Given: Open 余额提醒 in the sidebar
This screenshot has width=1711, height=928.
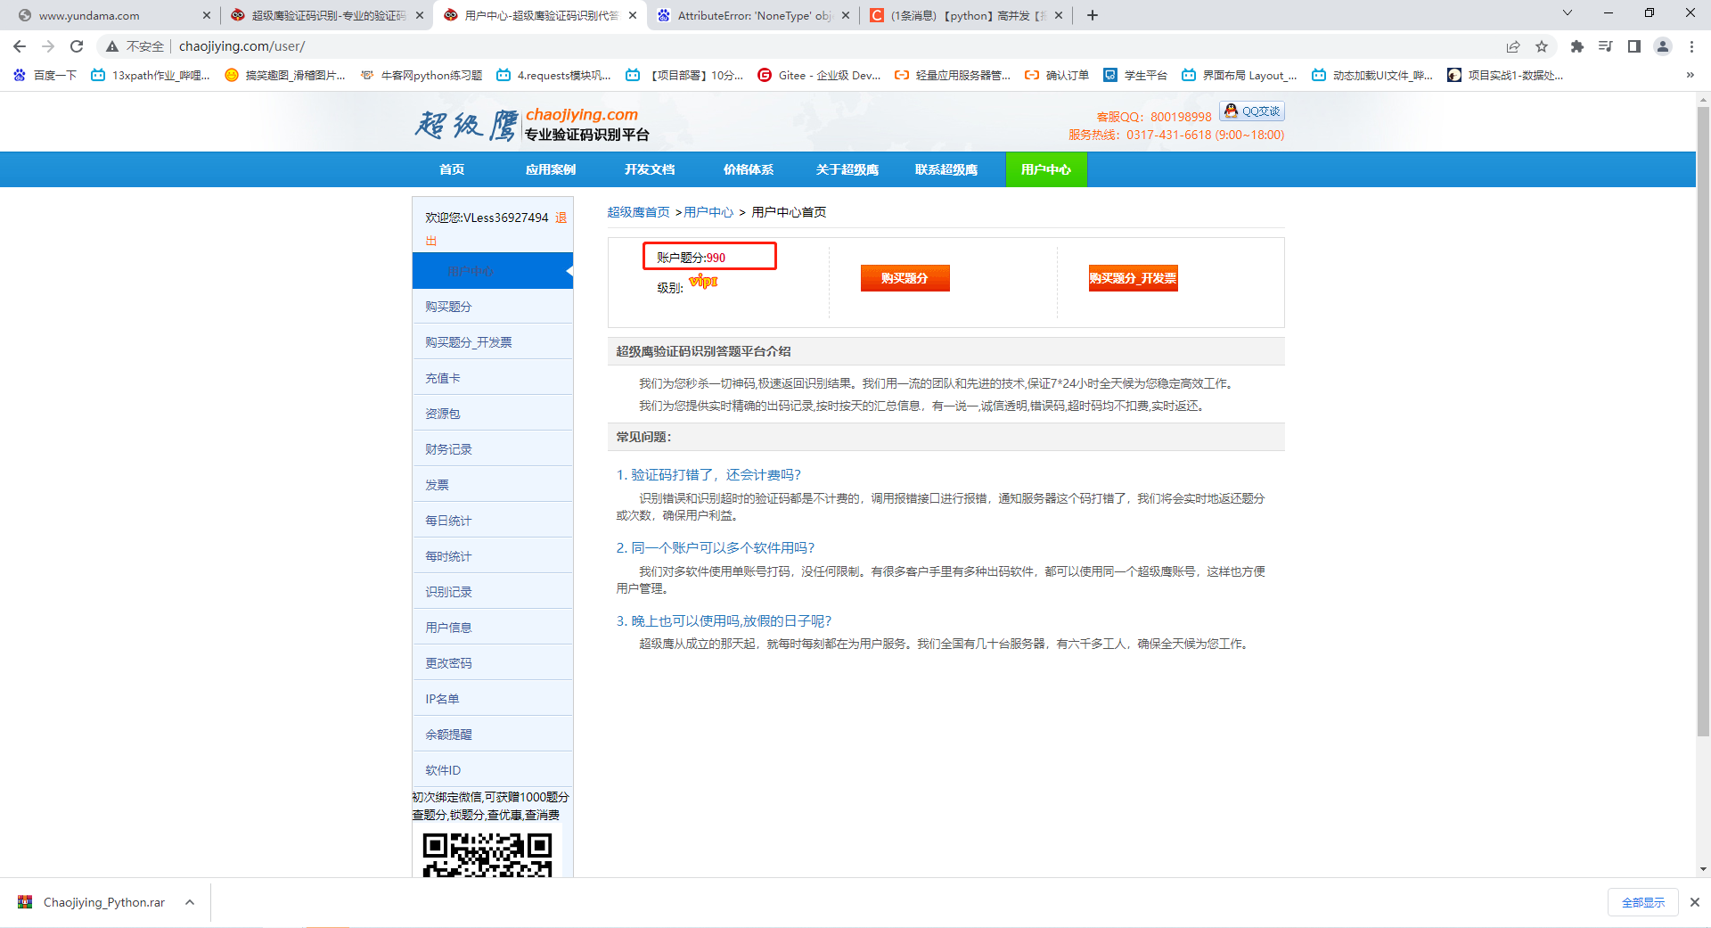Looking at the screenshot, I should pos(493,735).
